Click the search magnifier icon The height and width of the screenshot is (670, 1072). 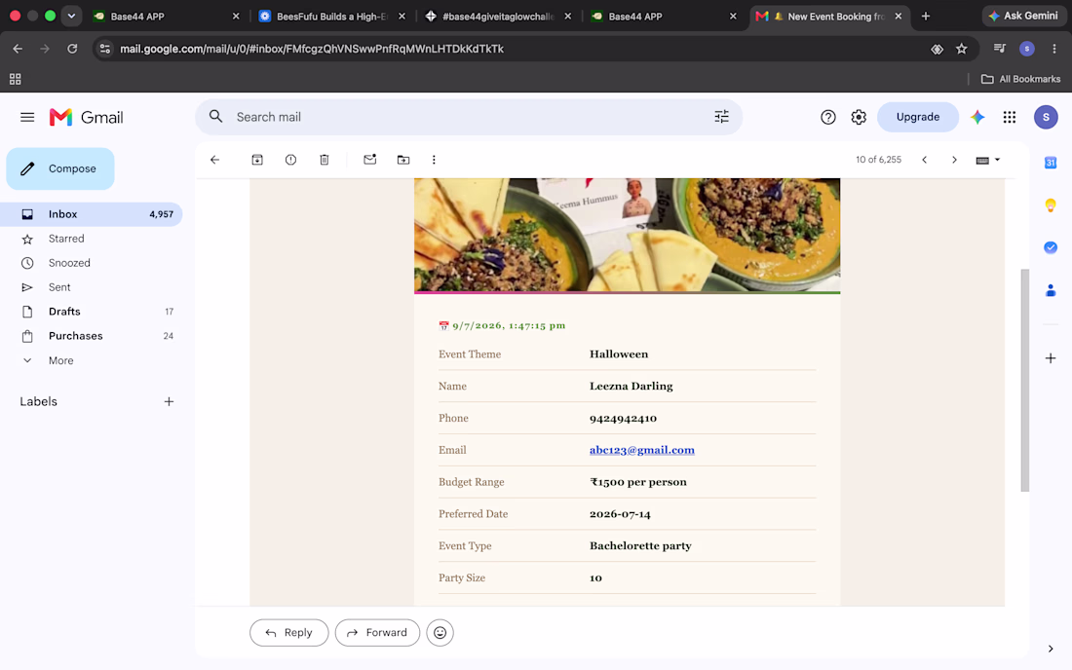click(216, 117)
